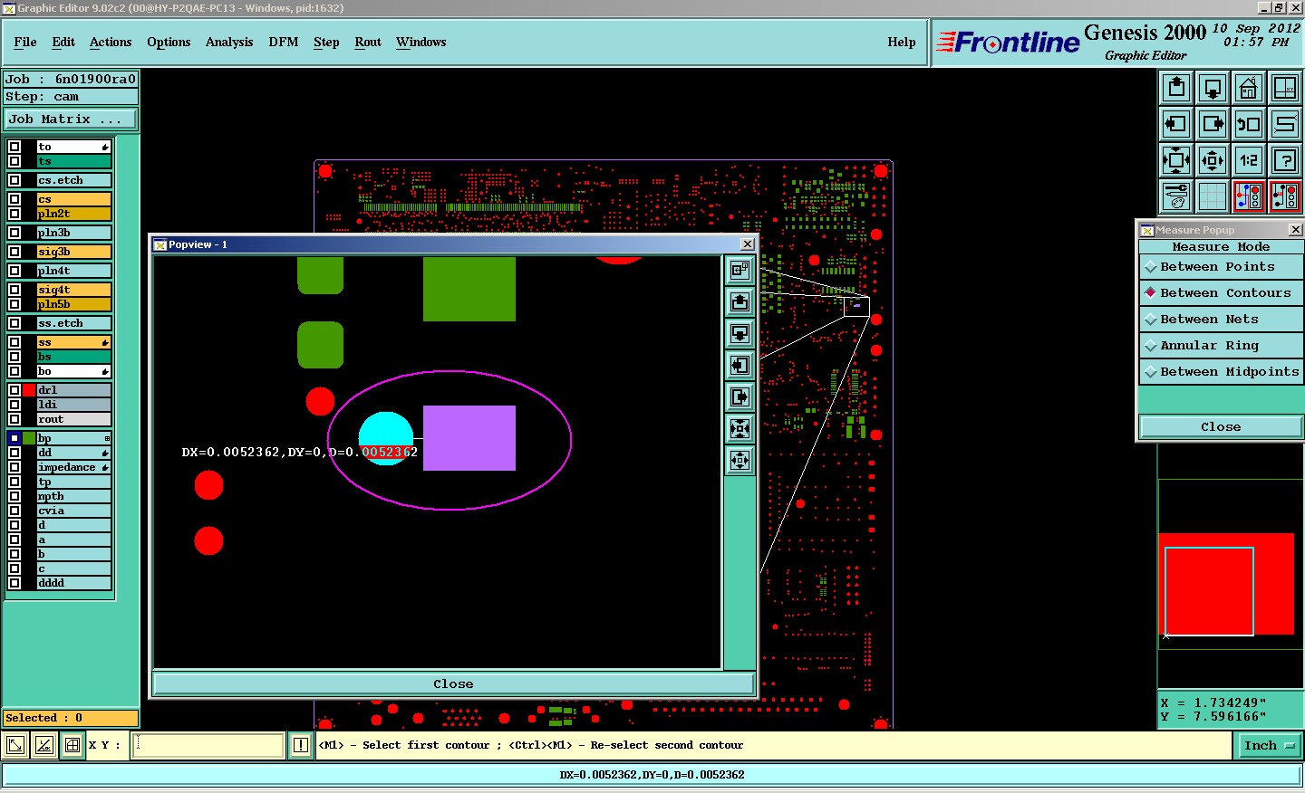This screenshot has height=793, width=1305.
Task: Select the layer named sig4t
Action: [x=73, y=290]
